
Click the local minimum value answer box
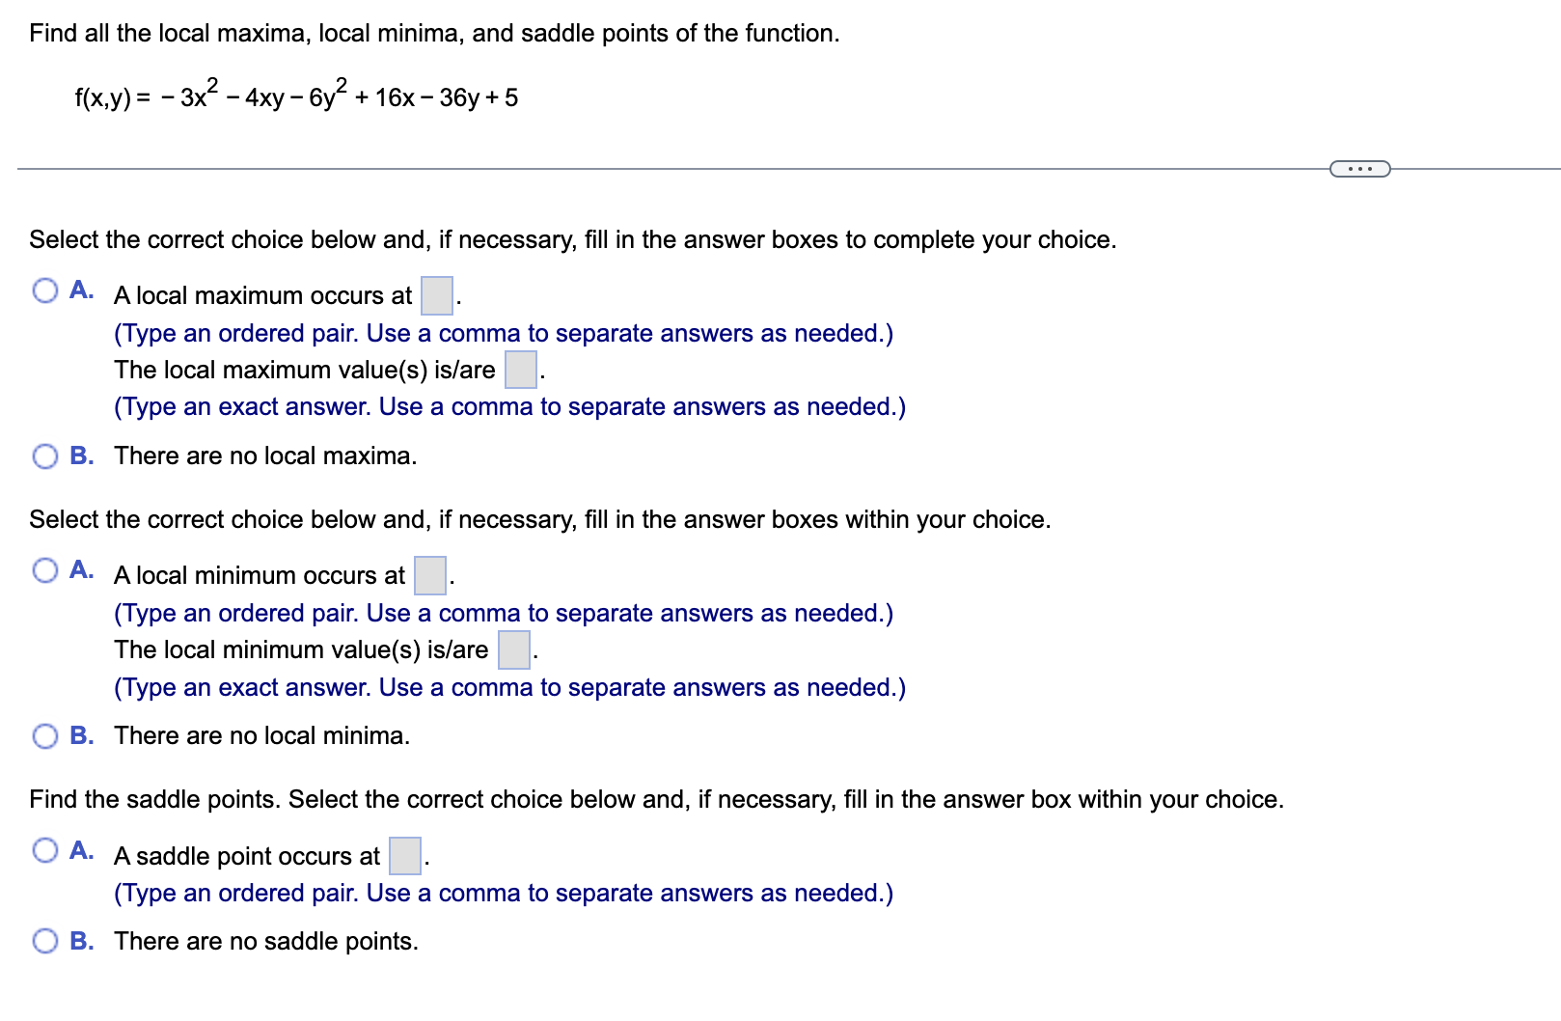click(x=513, y=650)
